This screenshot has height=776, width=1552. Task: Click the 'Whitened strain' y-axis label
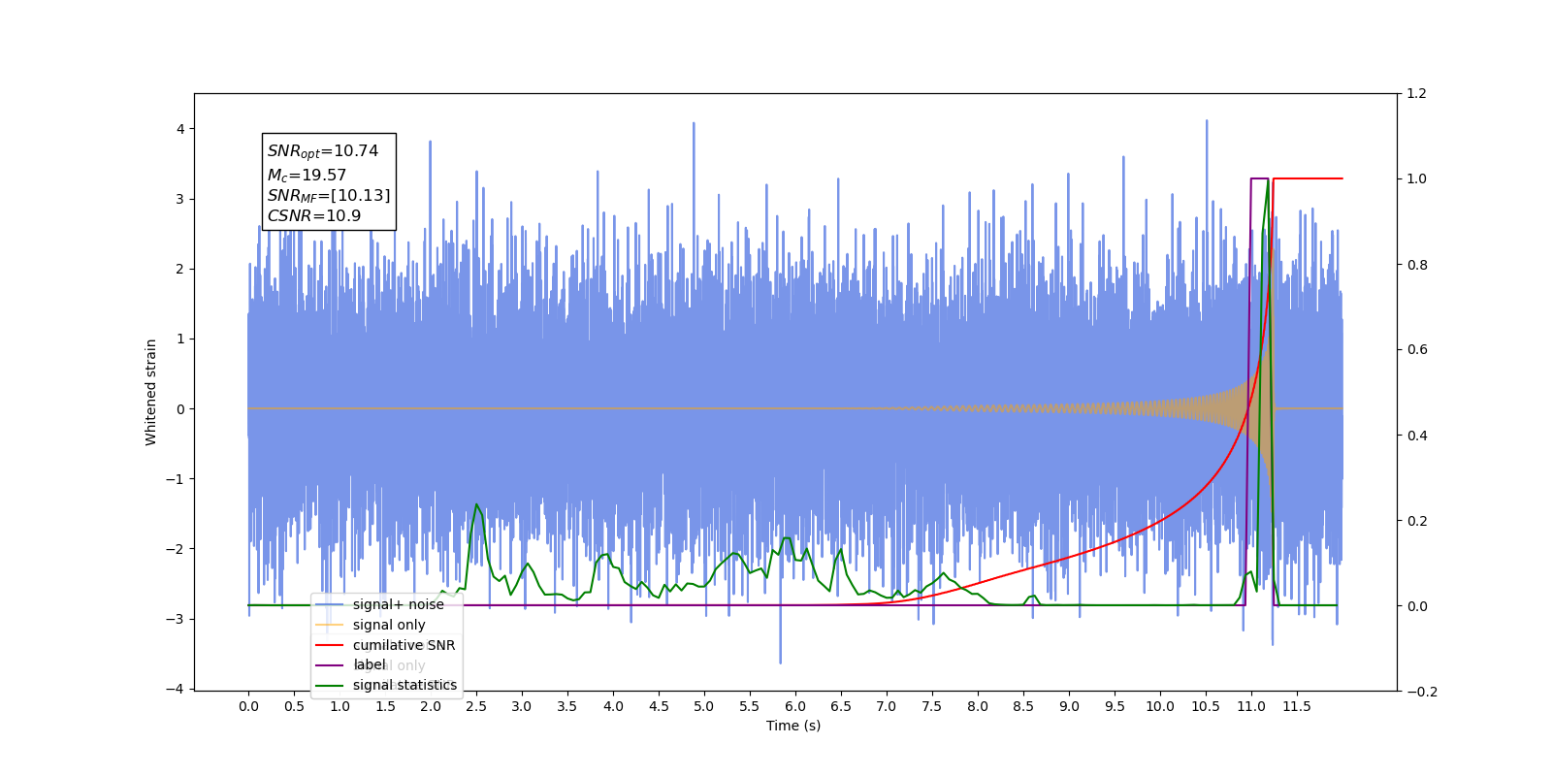pyautogui.click(x=151, y=392)
